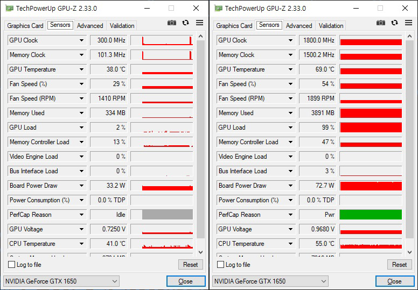Click 3891 MB Memory Used value
Viewport: 418px width, 290px height.
click(x=318, y=113)
